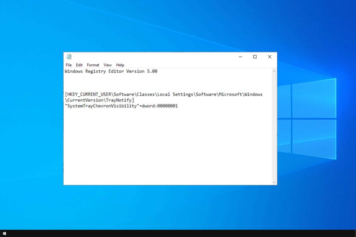356x237 pixels.
Task: Click the line "Windows Registry Editor Version 5.00"
Action: pos(111,71)
